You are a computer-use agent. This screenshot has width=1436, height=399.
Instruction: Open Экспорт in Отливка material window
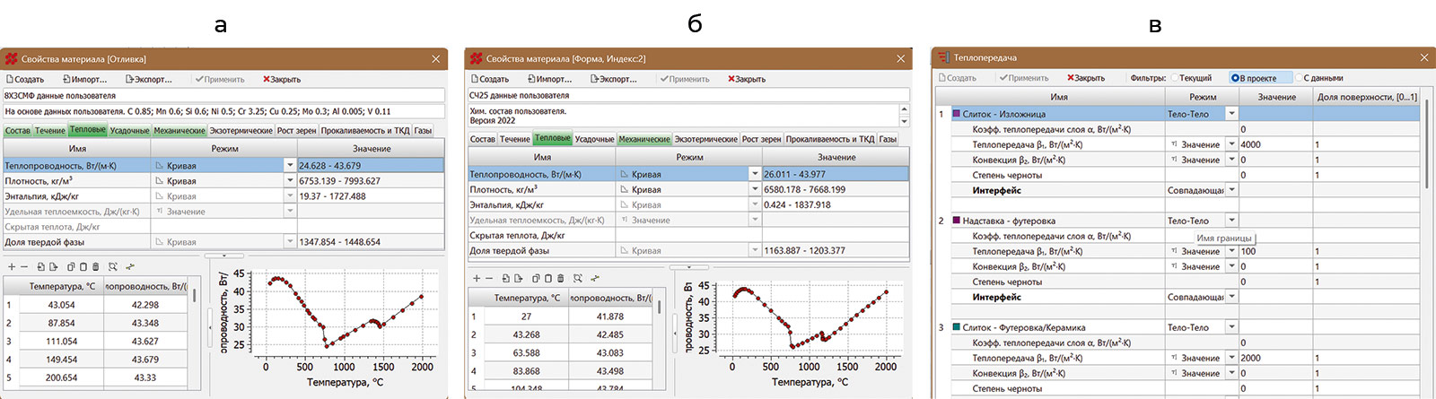coord(149,80)
